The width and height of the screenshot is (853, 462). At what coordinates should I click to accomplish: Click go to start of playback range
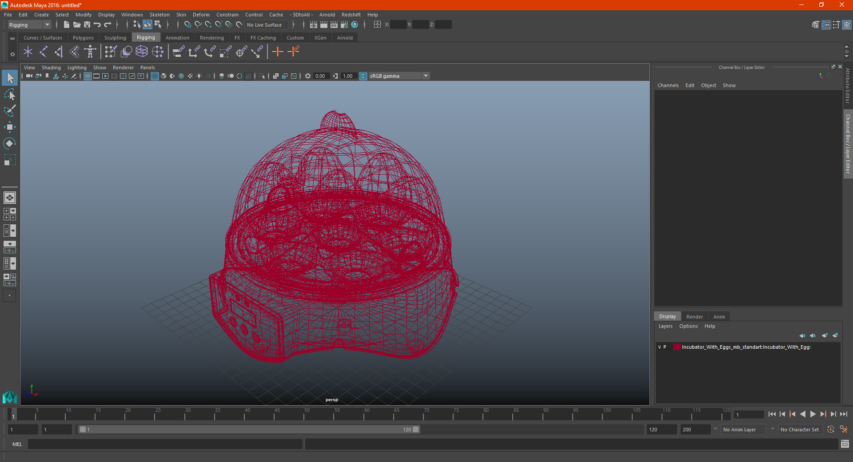[x=772, y=414]
